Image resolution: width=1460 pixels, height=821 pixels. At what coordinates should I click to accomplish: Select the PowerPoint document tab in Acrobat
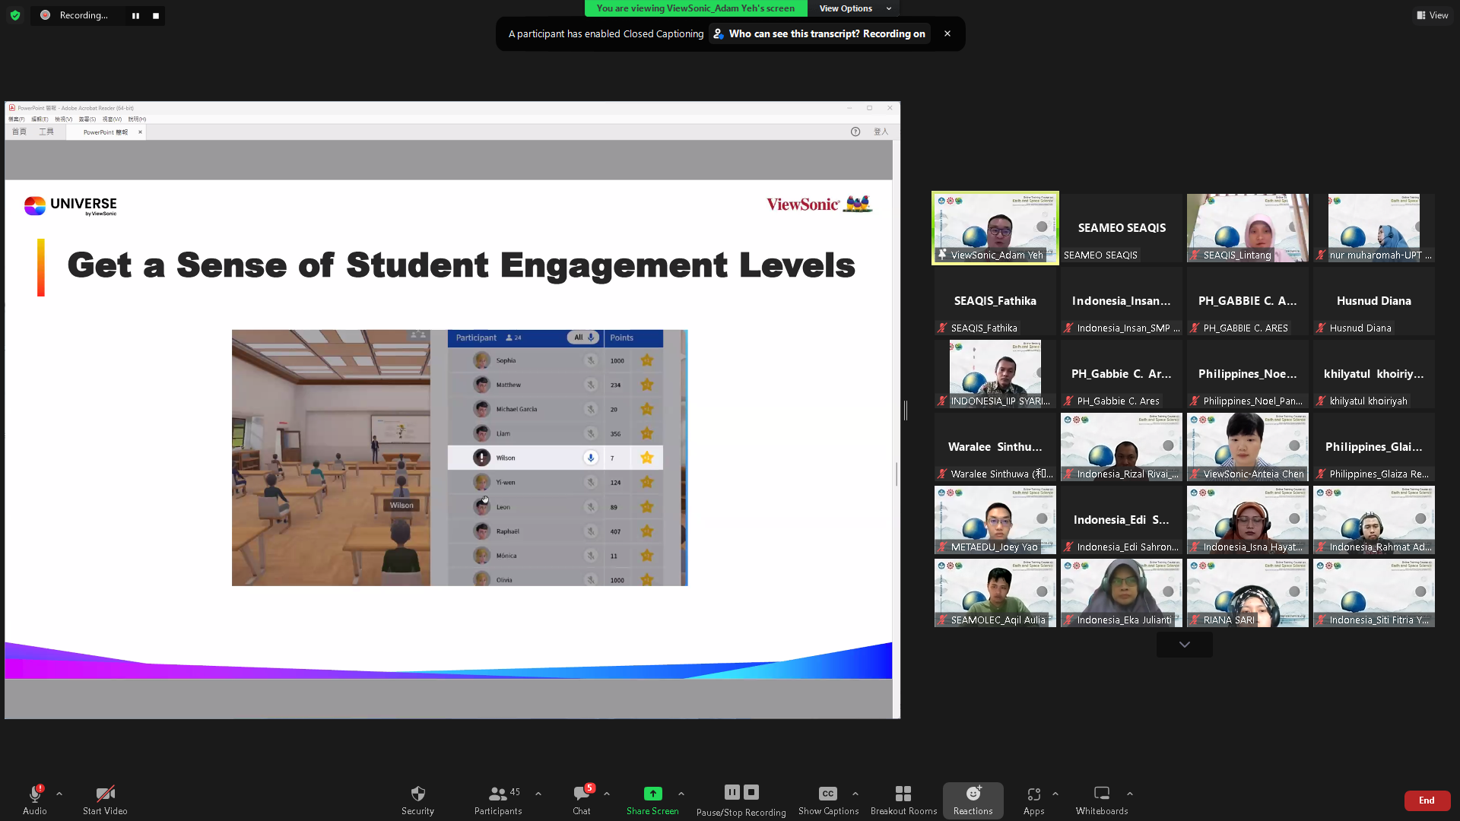pyautogui.click(x=106, y=132)
